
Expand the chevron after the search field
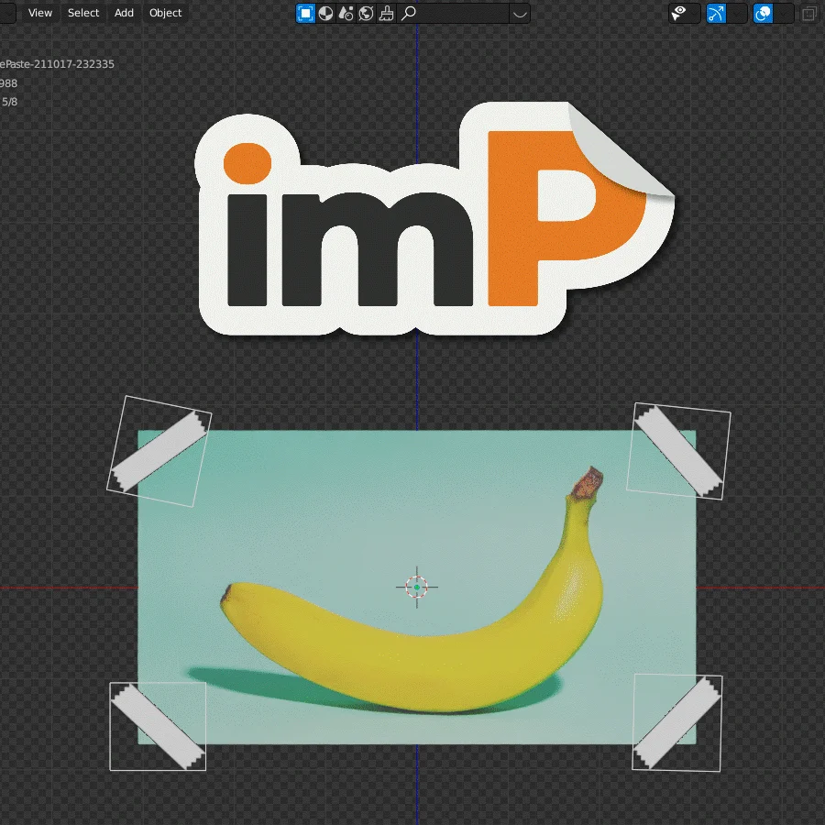520,13
